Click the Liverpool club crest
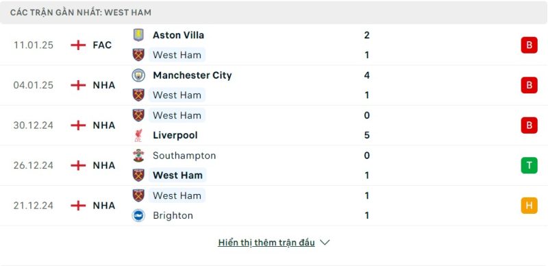Image resolution: width=548 pixels, height=266 pixels. pyautogui.click(x=138, y=136)
